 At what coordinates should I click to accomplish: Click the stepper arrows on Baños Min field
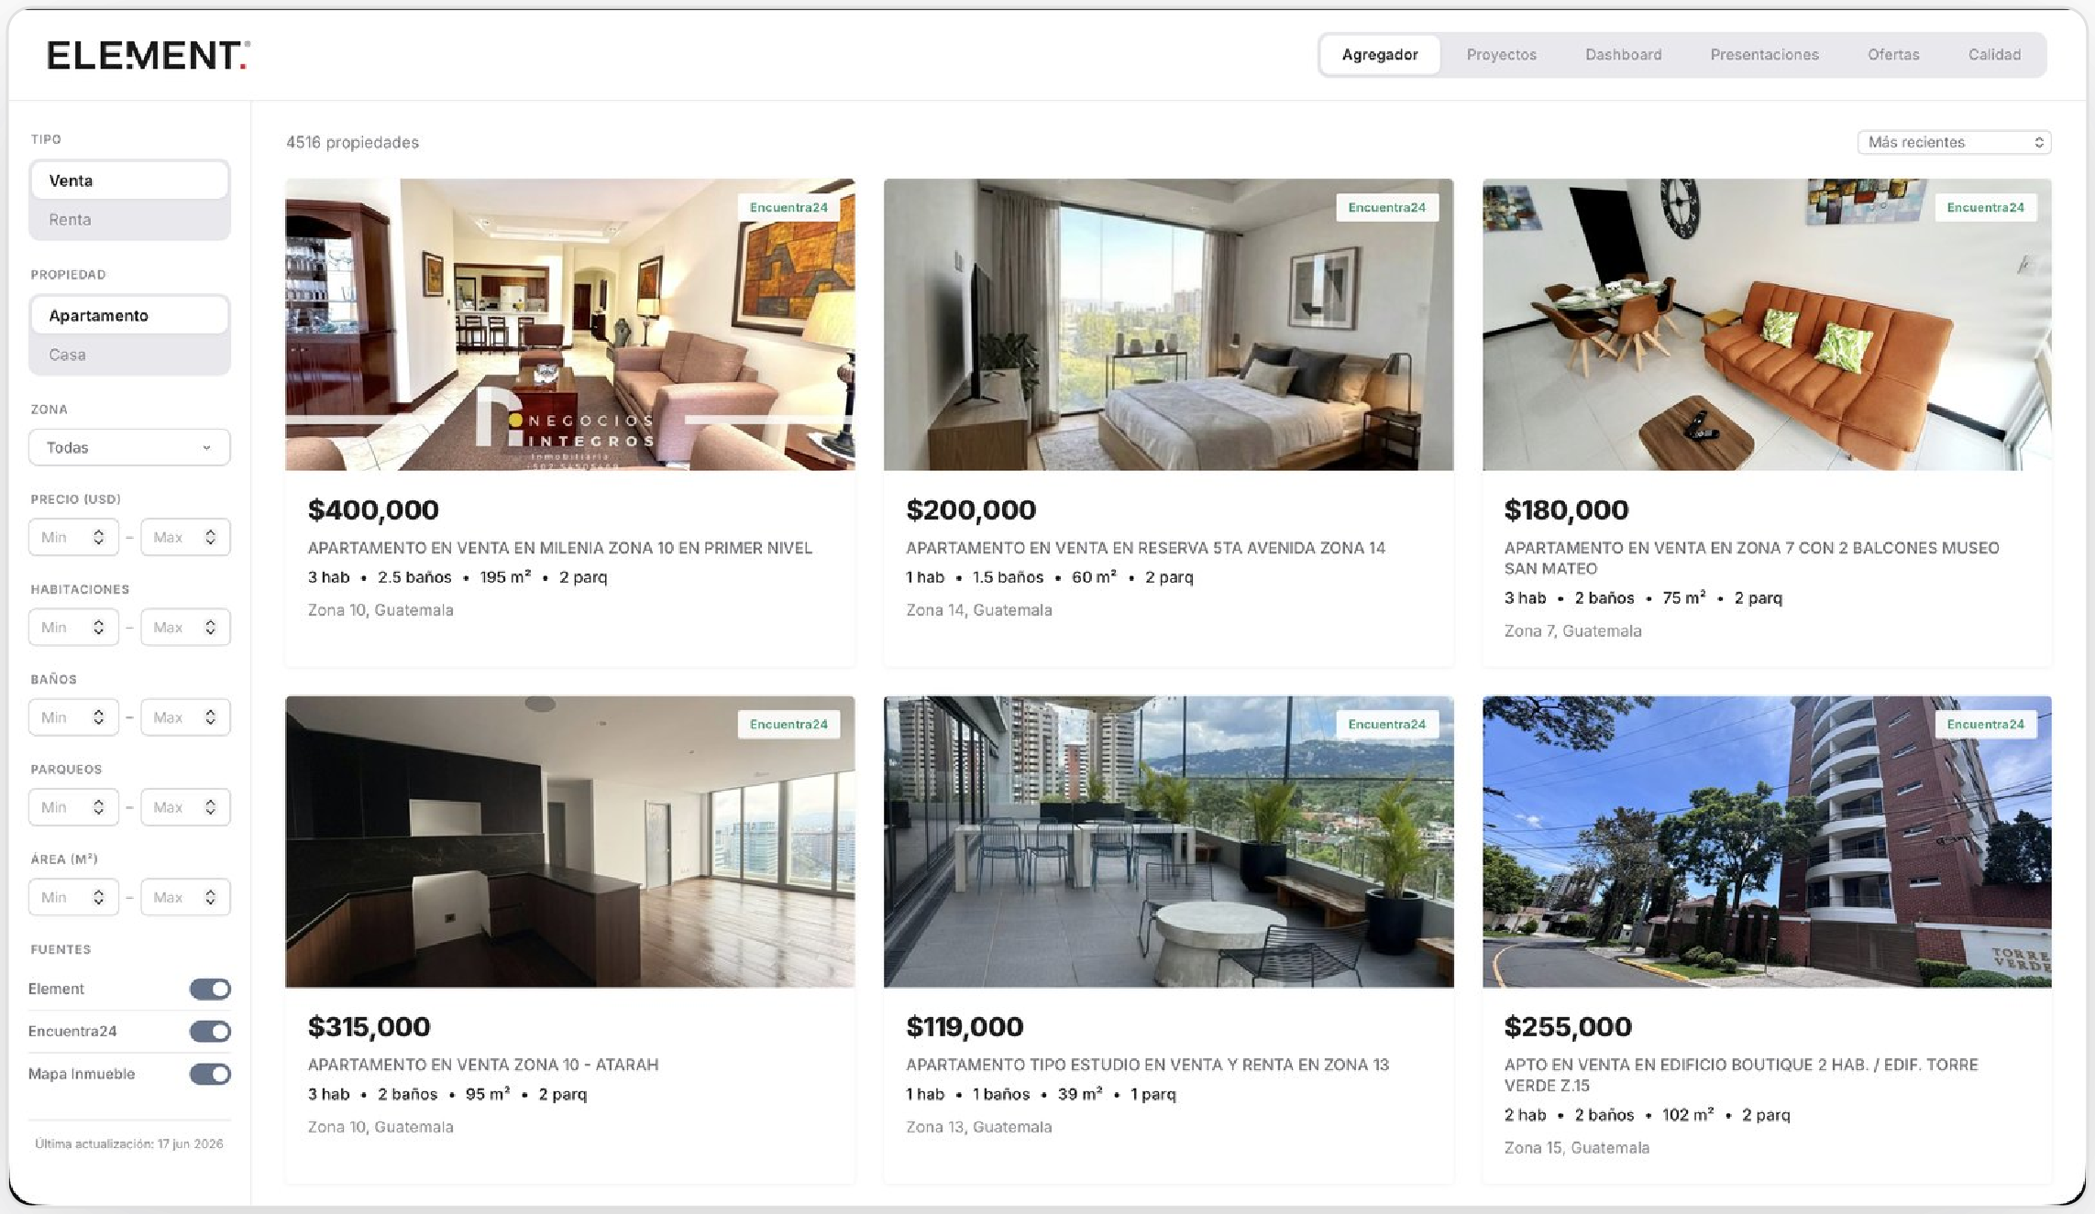click(98, 716)
